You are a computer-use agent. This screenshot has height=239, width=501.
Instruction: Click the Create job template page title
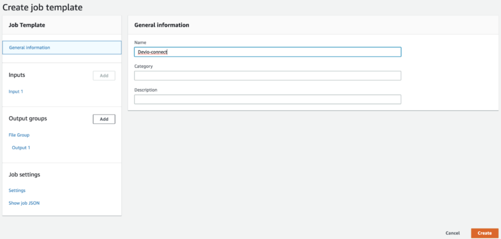[42, 7]
